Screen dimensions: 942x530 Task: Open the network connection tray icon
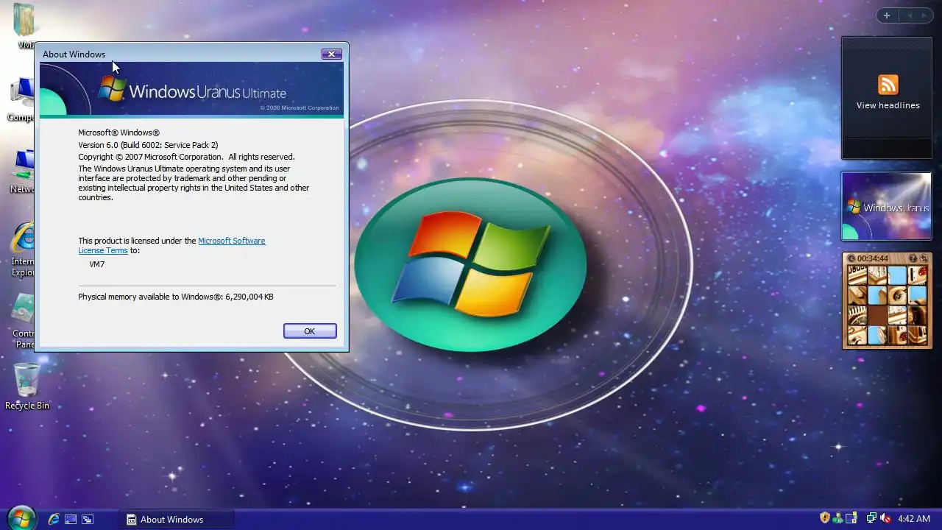[871, 518]
